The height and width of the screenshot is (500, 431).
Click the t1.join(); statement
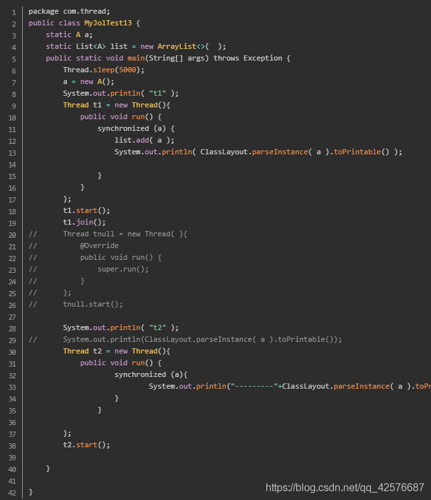(x=84, y=222)
